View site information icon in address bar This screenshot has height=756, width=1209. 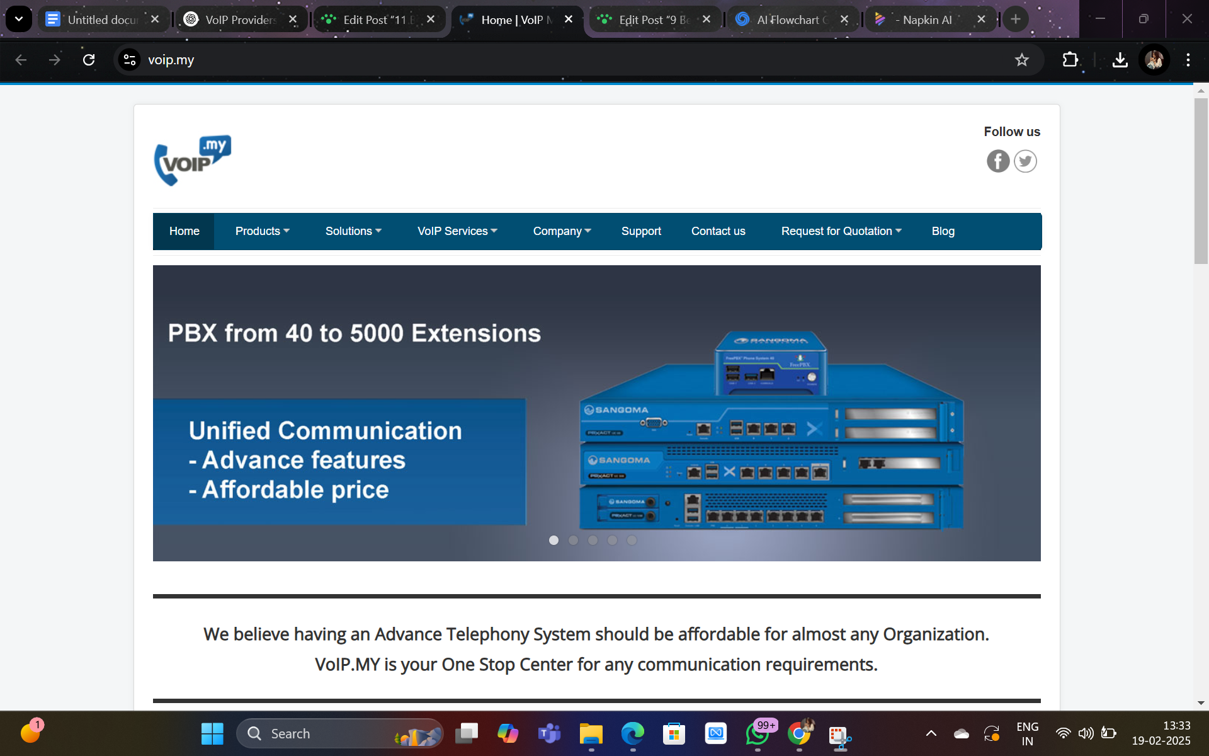[130, 60]
